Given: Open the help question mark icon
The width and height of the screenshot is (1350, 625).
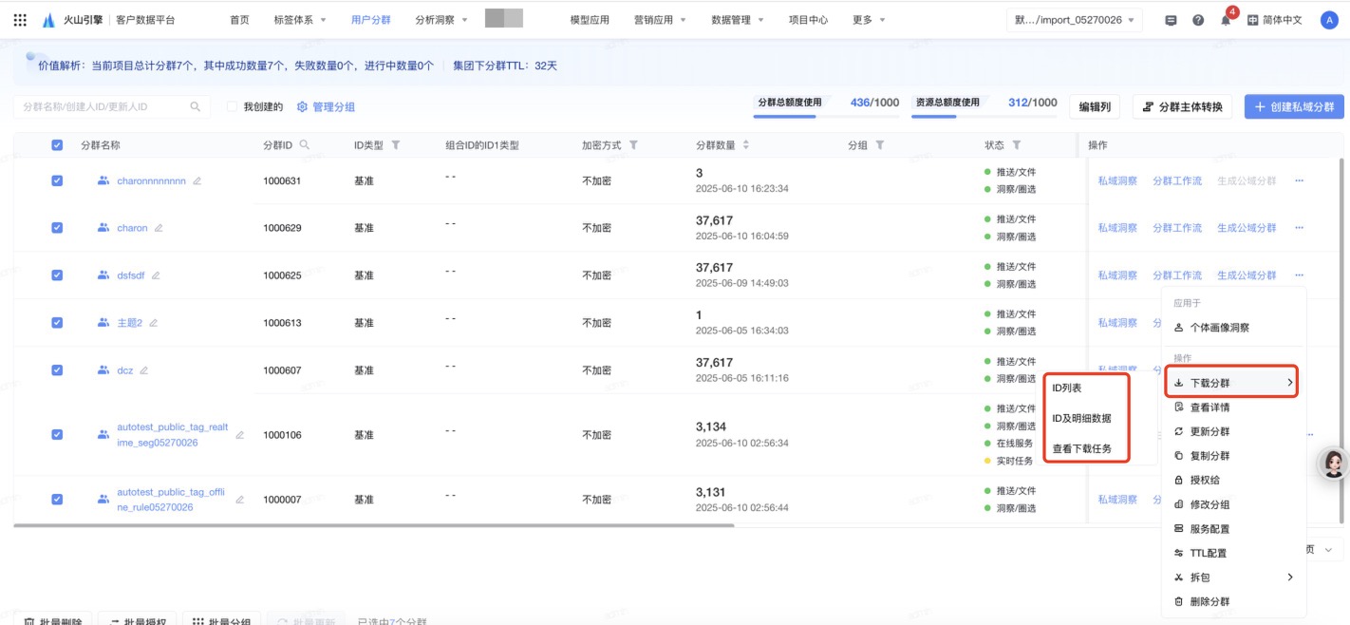Looking at the screenshot, I should 1198,20.
